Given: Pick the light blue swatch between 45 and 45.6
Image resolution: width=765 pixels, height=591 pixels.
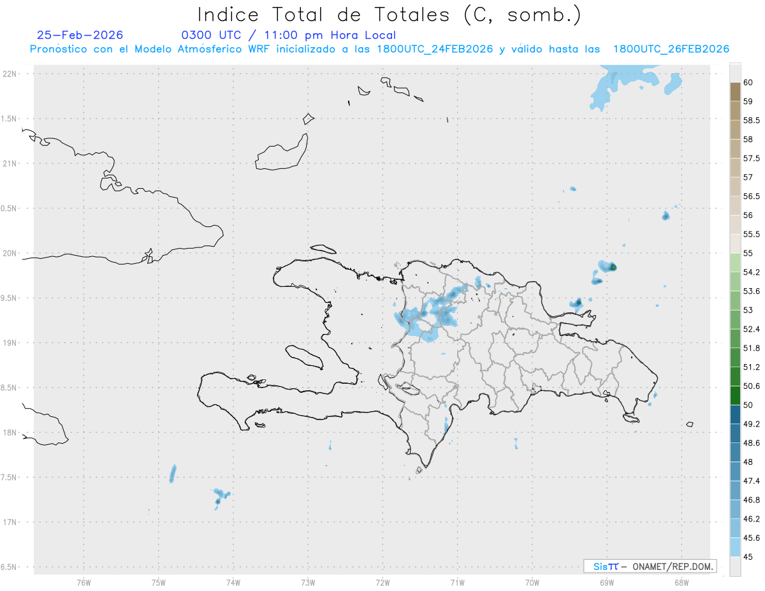Looking at the screenshot, I should click(735, 547).
